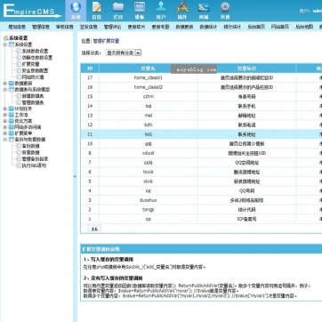Select the wbuid variable name cell
Screen dimensions: 322x322
tap(149, 153)
